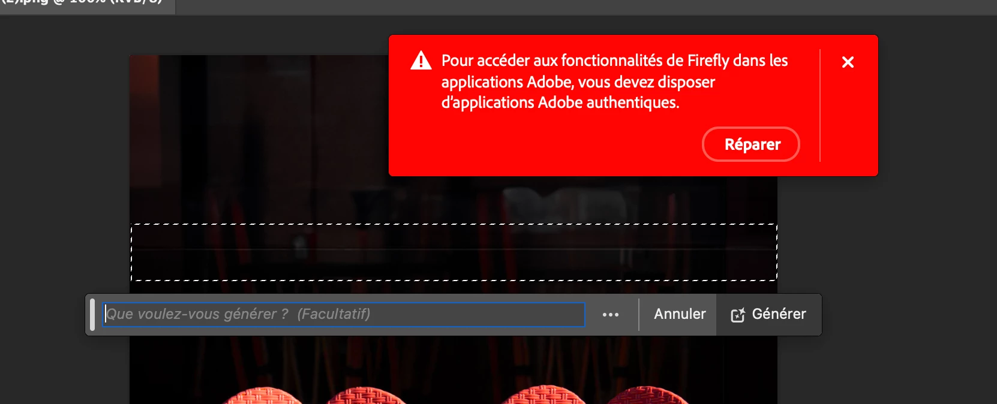Click the Réparer button in the alert

click(751, 144)
